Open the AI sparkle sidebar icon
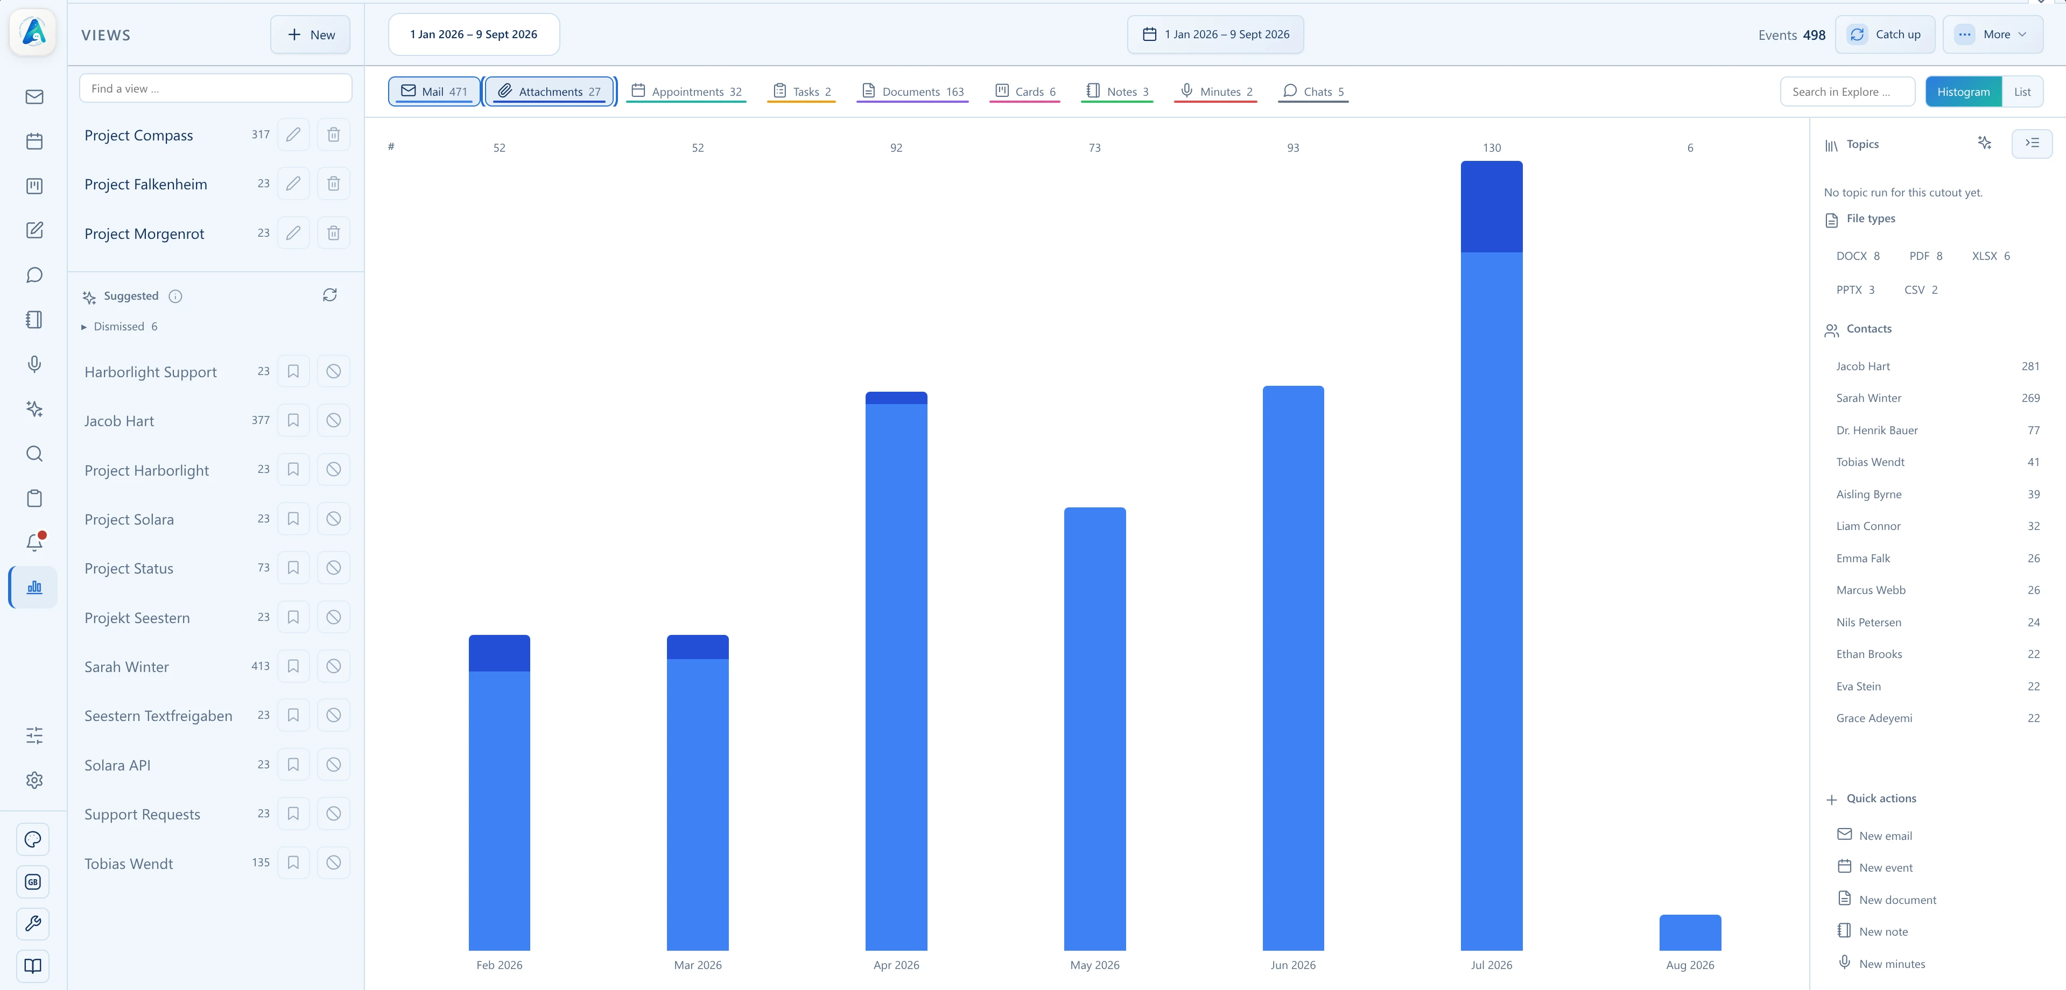The height and width of the screenshot is (990, 2066). coord(34,409)
